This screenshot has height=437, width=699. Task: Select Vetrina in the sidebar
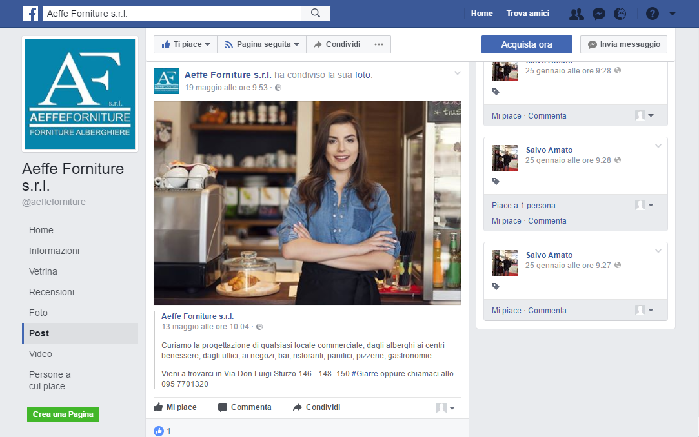tap(43, 271)
